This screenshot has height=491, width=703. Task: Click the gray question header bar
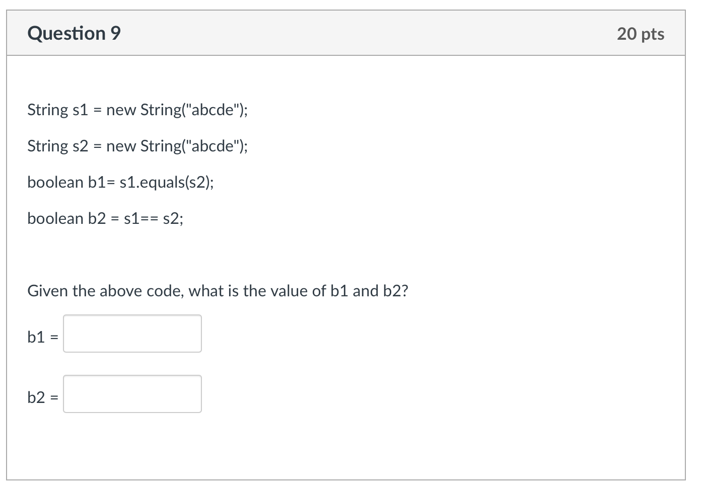tap(346, 33)
